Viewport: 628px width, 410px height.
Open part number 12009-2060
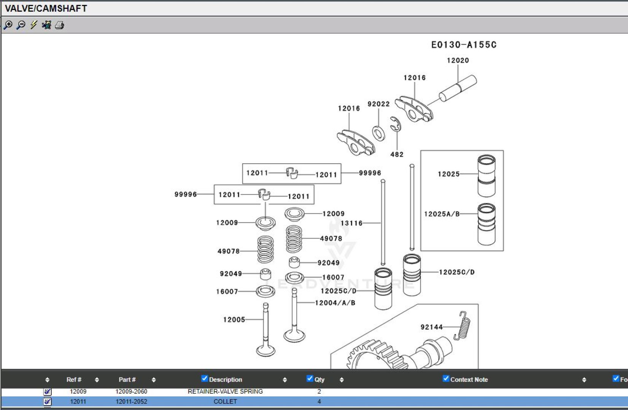(131, 391)
